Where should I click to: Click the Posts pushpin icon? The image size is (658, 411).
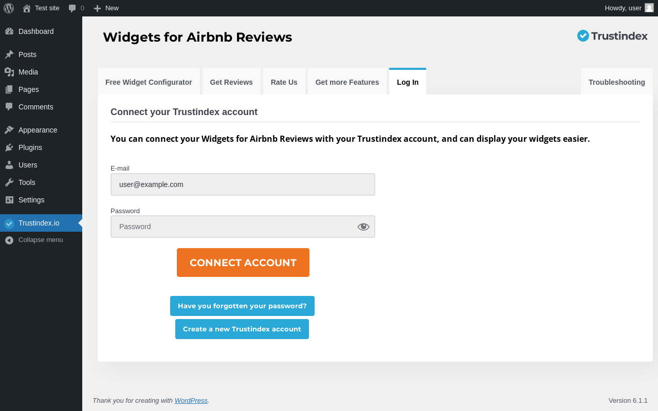[x=9, y=54]
